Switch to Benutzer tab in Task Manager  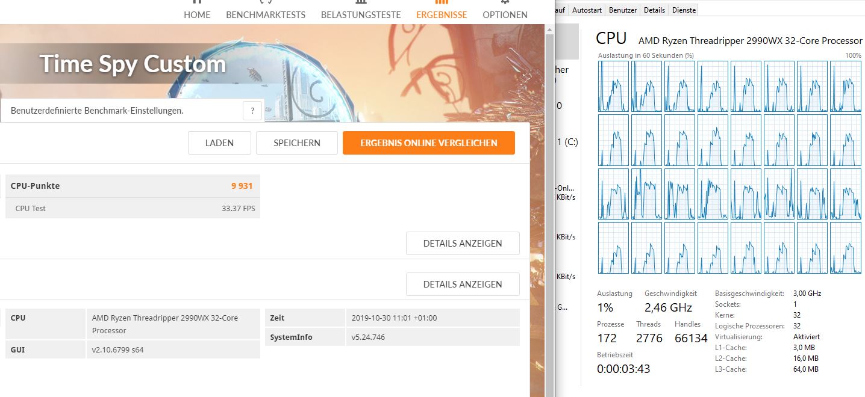623,10
